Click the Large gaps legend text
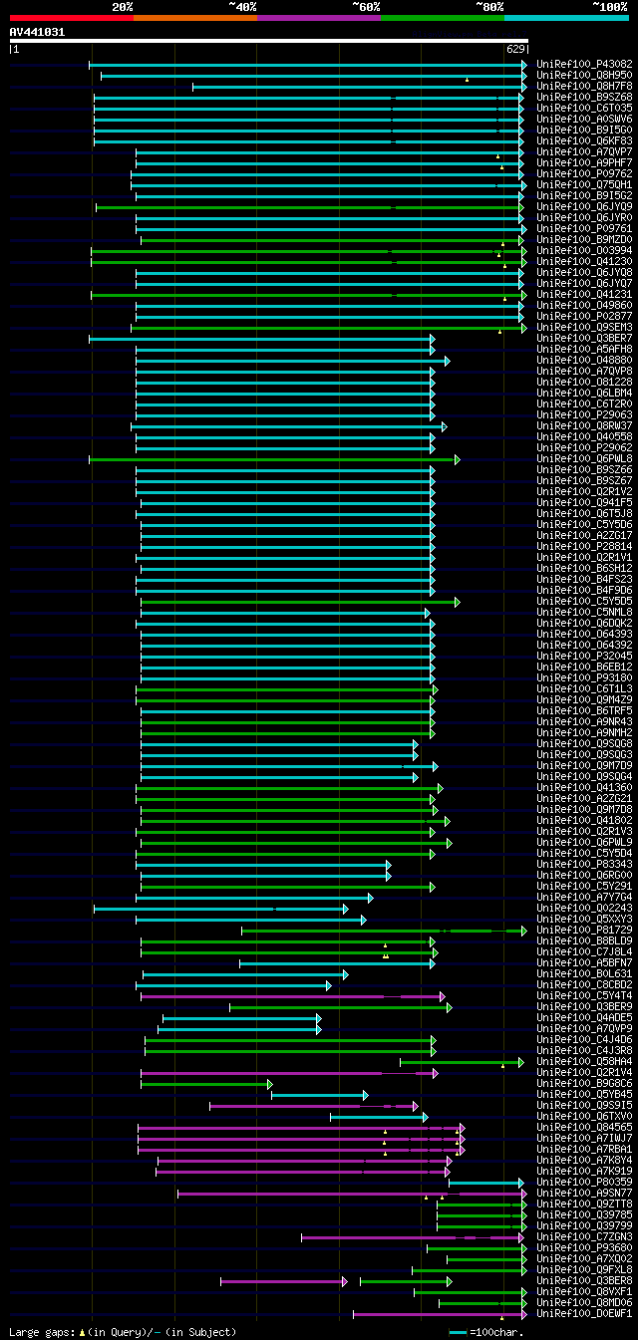The height and width of the screenshot is (1340, 638). point(123,1331)
